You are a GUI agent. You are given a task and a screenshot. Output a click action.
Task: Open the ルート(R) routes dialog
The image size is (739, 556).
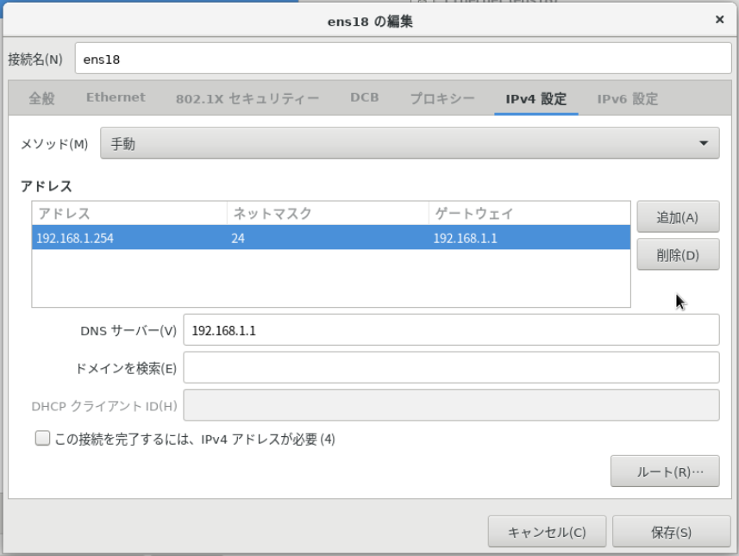(665, 471)
